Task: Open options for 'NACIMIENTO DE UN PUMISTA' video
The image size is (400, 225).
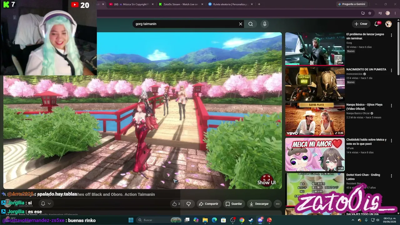Action: pyautogui.click(x=391, y=71)
